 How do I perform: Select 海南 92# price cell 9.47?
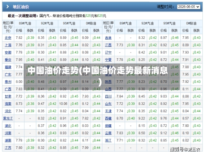pyautogui.click(x=41, y=104)
